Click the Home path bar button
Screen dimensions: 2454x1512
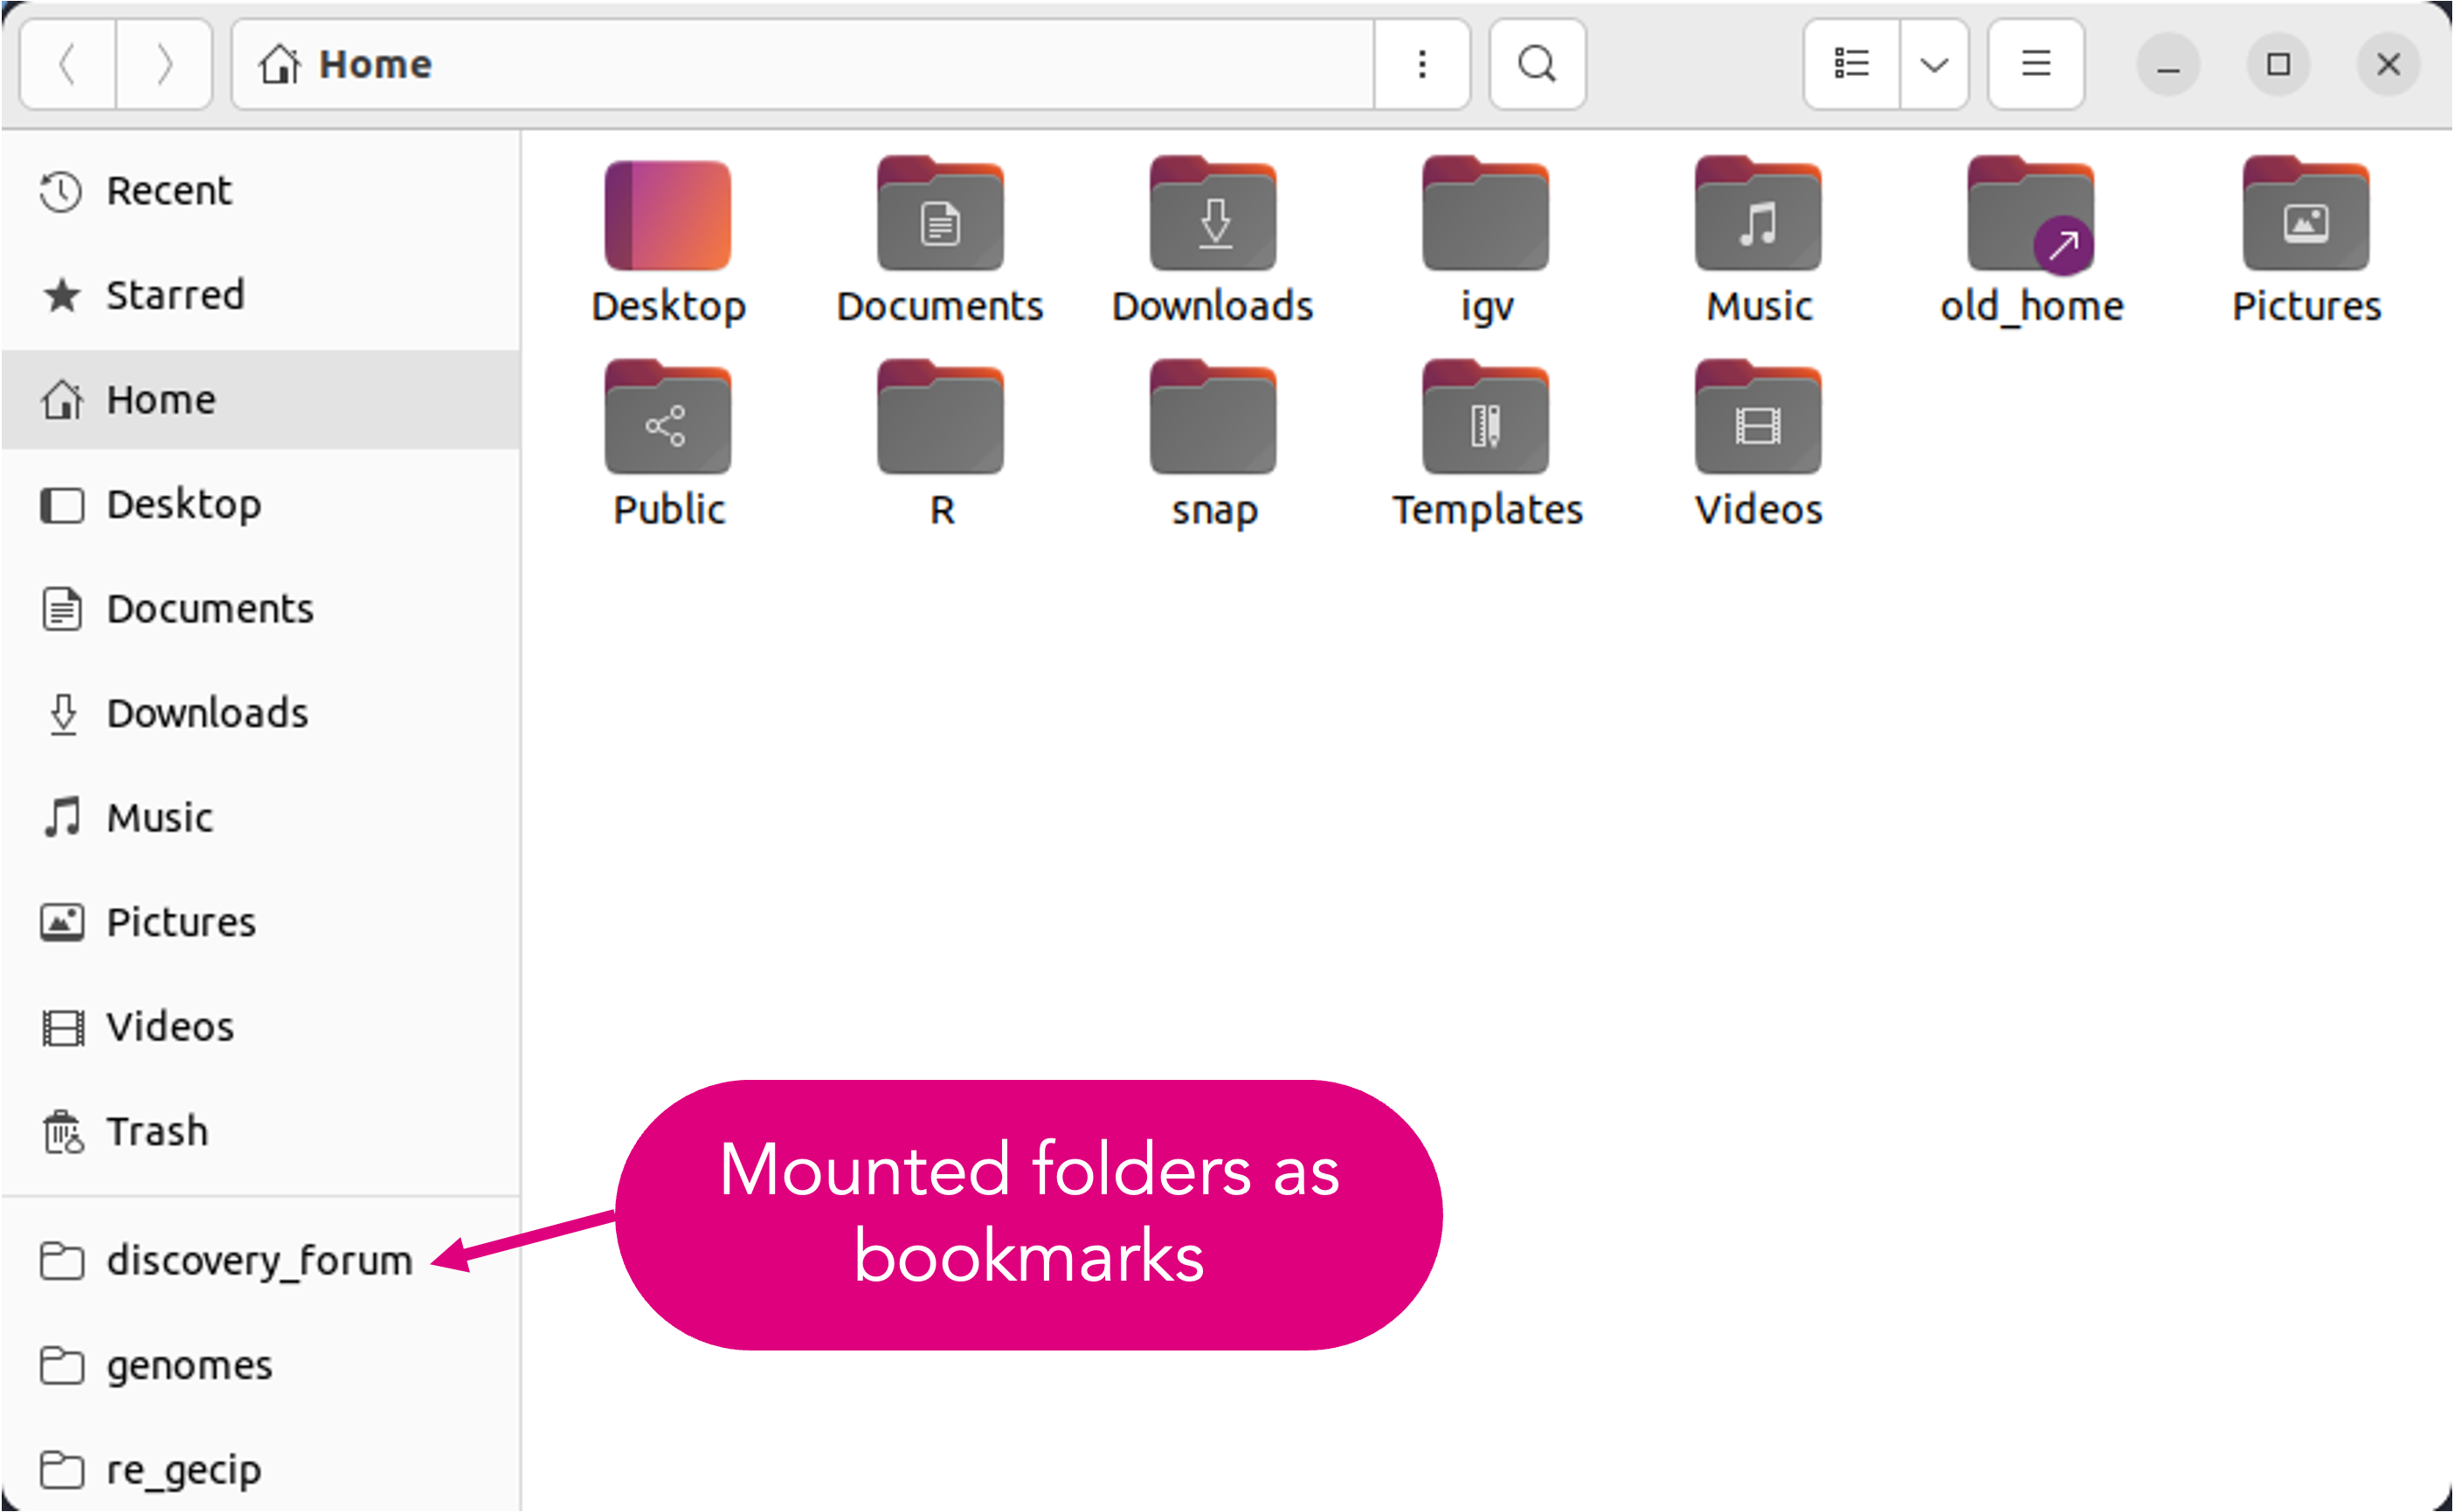point(347,65)
